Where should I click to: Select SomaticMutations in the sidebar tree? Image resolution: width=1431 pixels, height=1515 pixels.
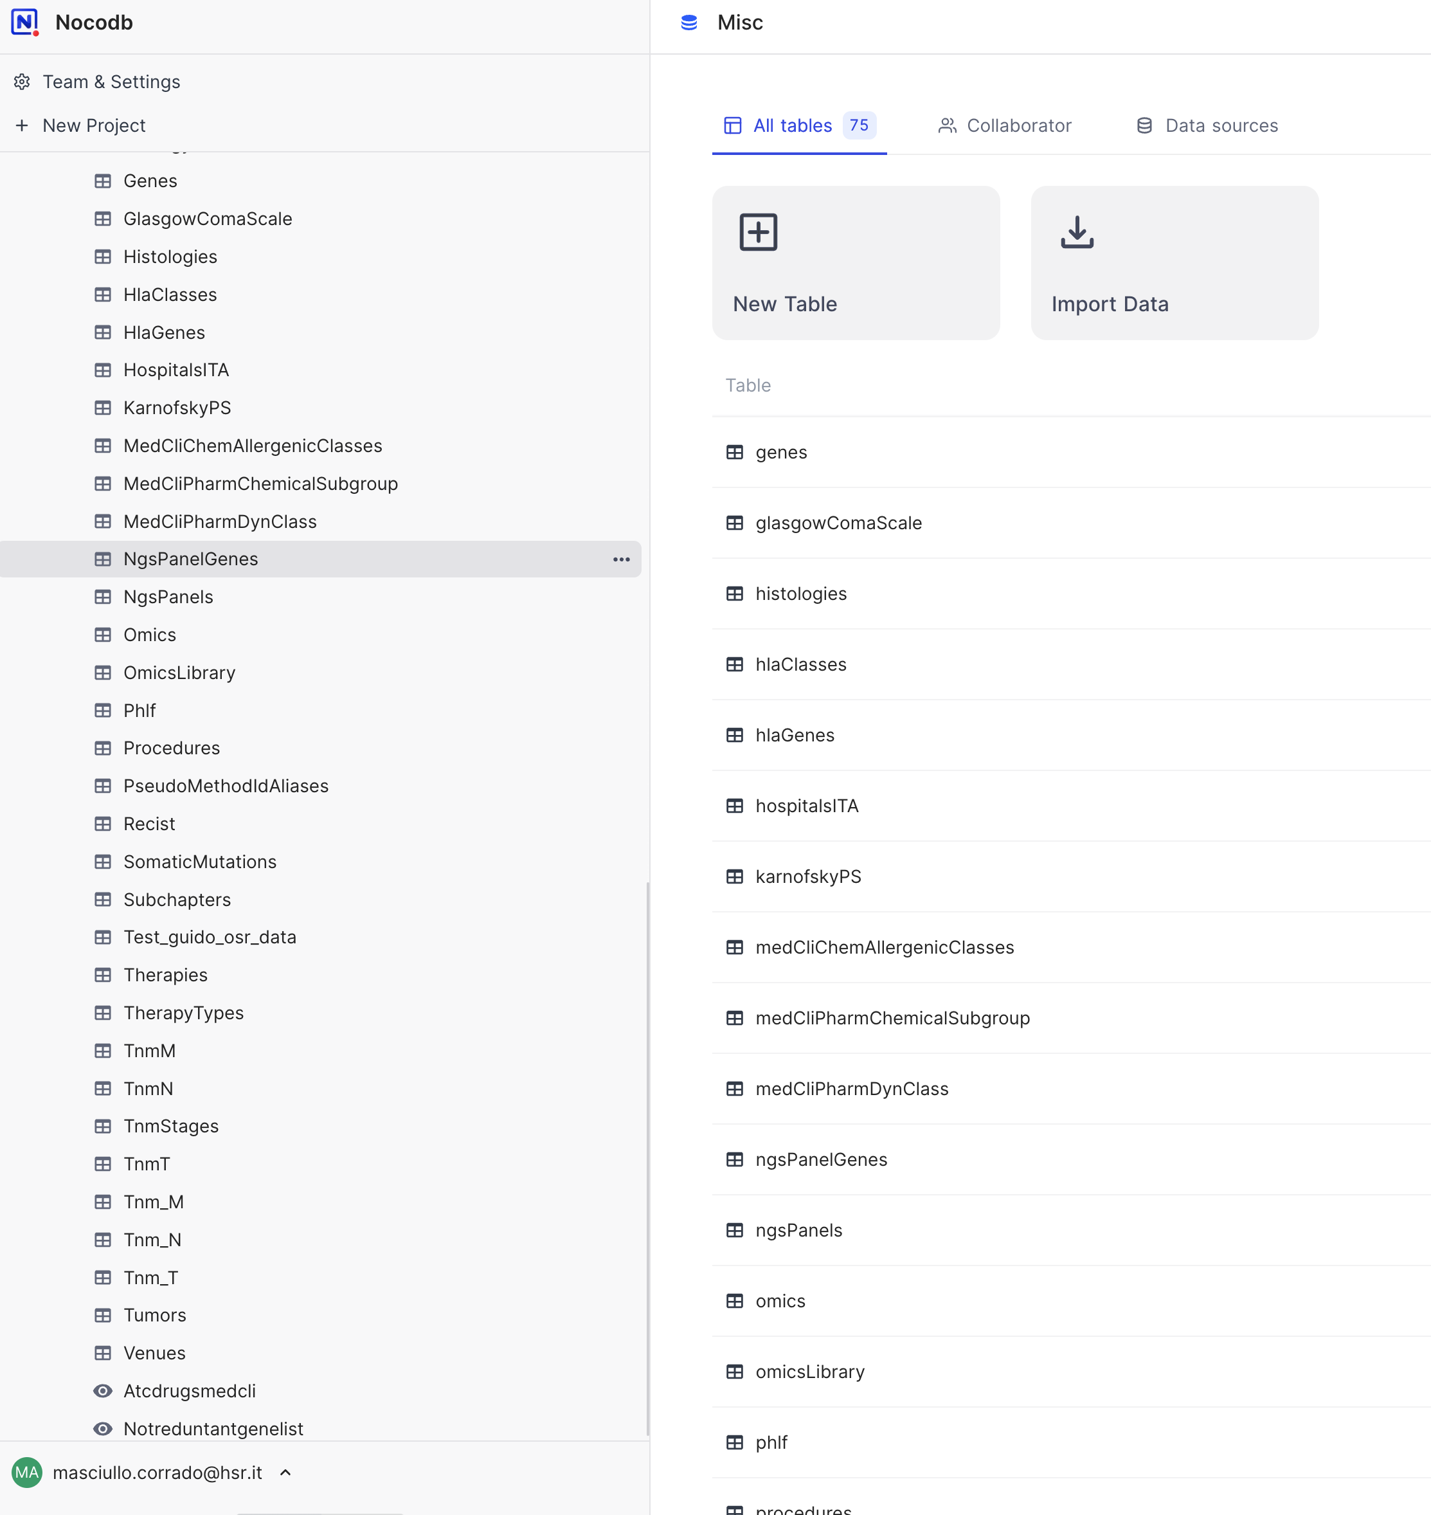pos(200,861)
